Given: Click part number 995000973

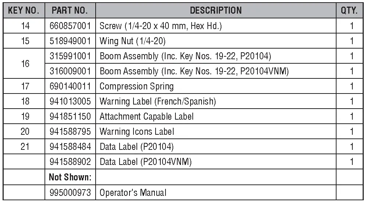Looking at the screenshot, I should tap(70, 193).
